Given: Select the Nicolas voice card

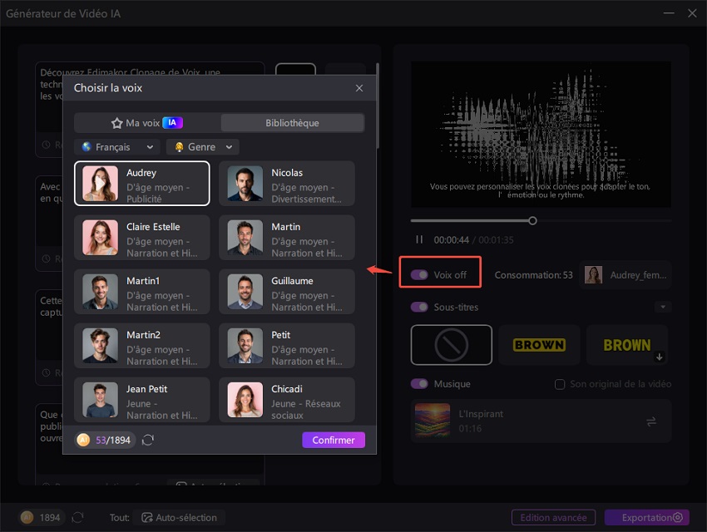Looking at the screenshot, I should [287, 184].
